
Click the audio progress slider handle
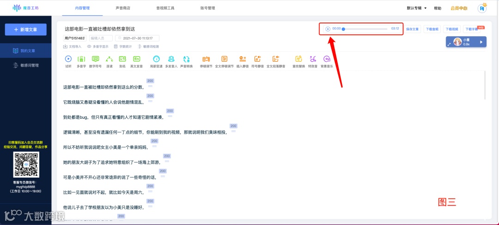(x=343, y=29)
